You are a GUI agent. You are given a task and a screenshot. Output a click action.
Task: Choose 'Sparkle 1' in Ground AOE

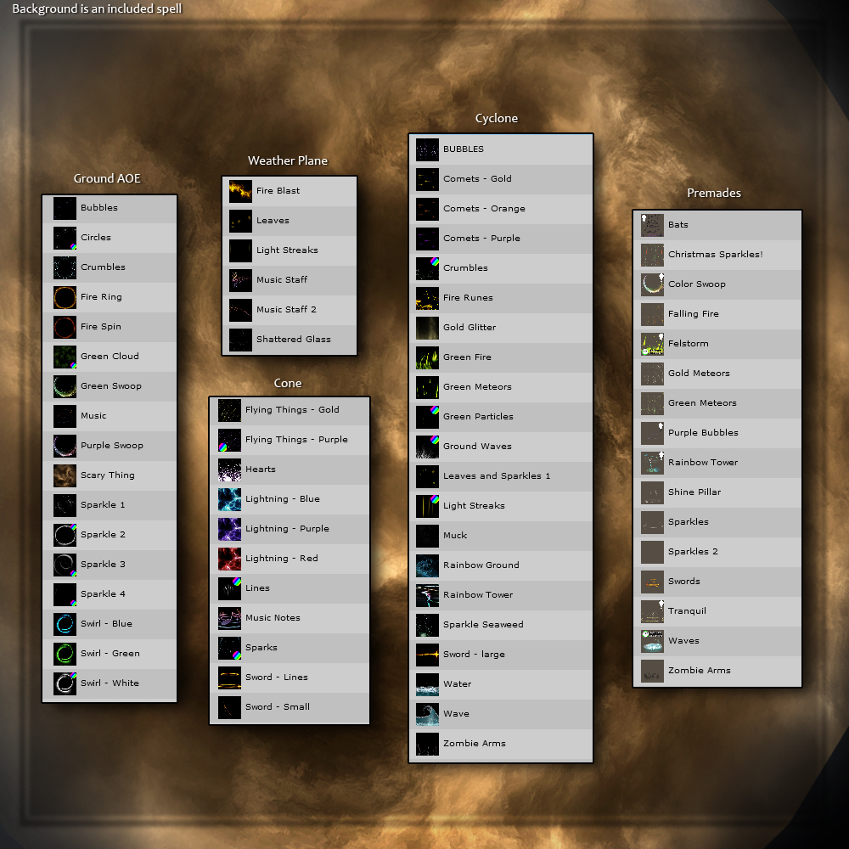point(110,505)
